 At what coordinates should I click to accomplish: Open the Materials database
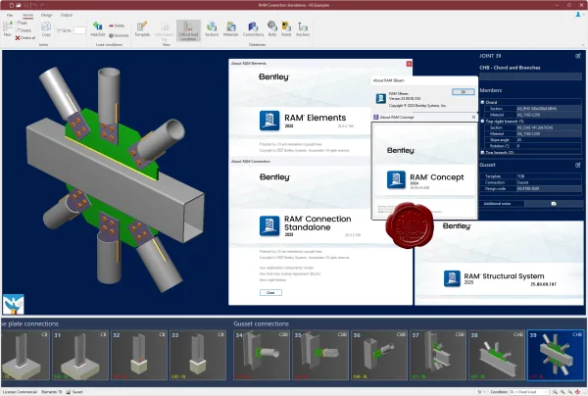click(230, 27)
